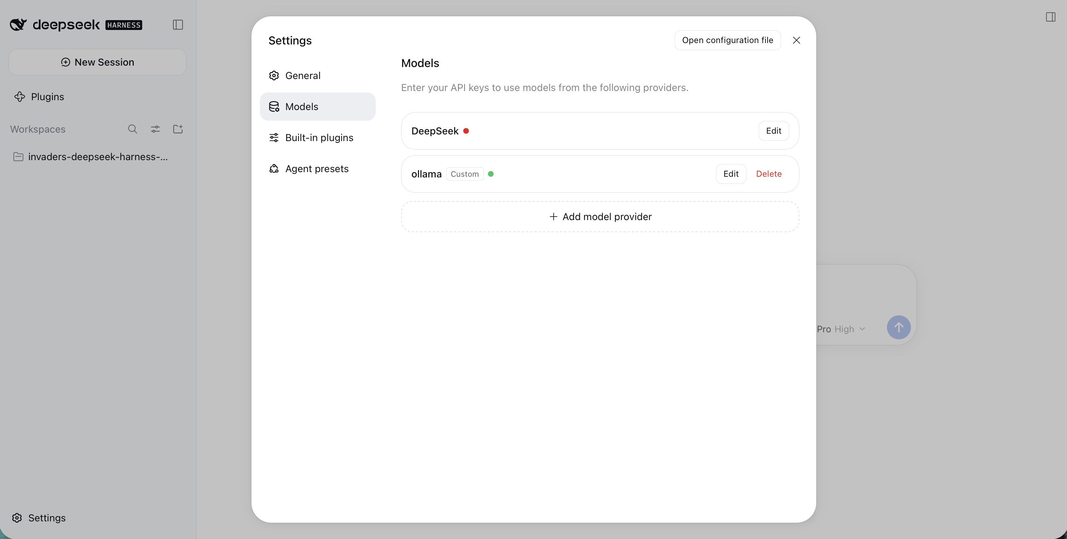The width and height of the screenshot is (1067, 539).
Task: Open workspace filter options icon
Action: (155, 129)
